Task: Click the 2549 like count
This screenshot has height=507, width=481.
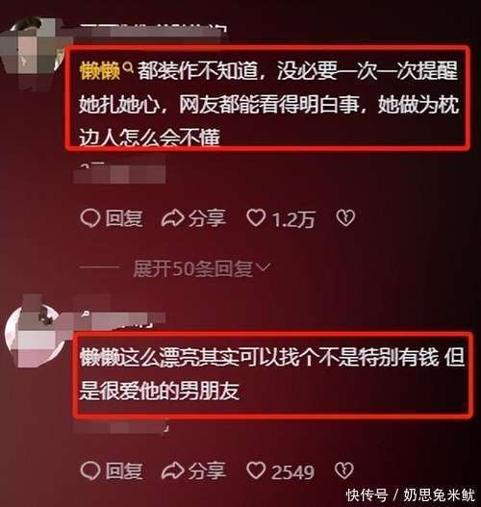Action: (x=293, y=472)
